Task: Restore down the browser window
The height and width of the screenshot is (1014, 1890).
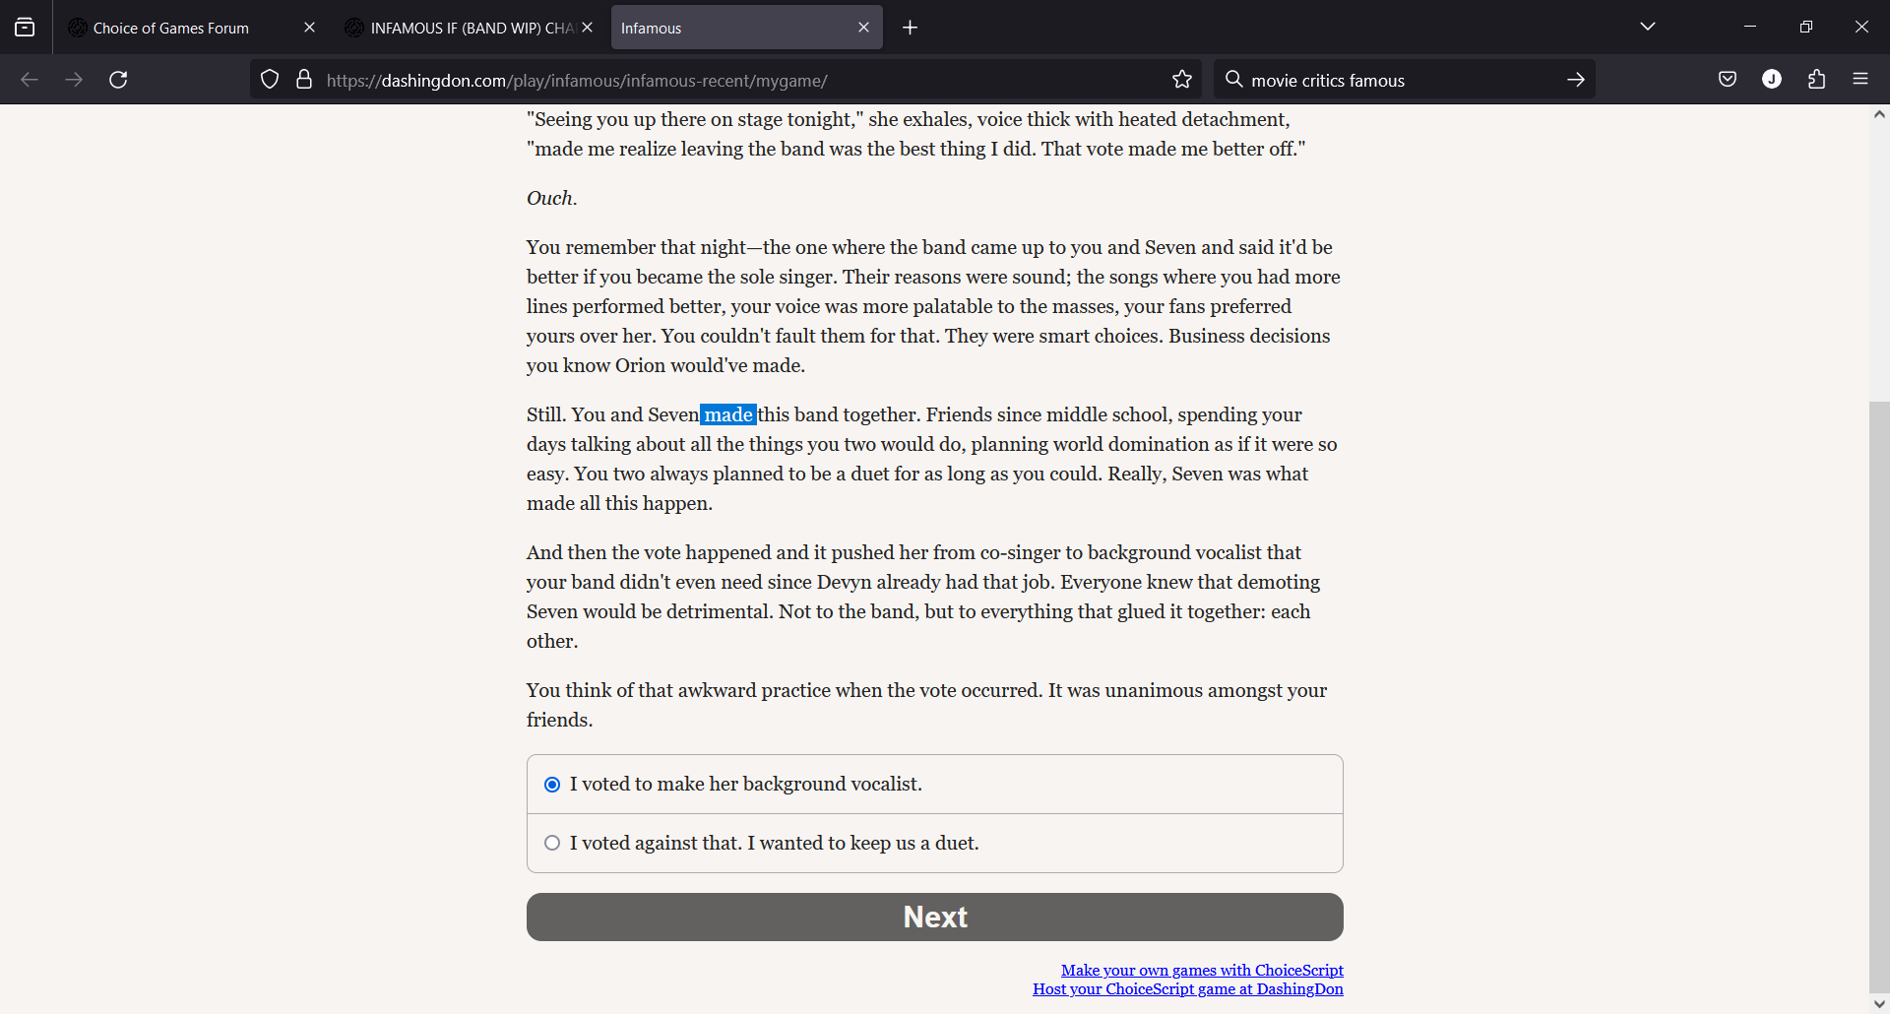Action: [1805, 27]
